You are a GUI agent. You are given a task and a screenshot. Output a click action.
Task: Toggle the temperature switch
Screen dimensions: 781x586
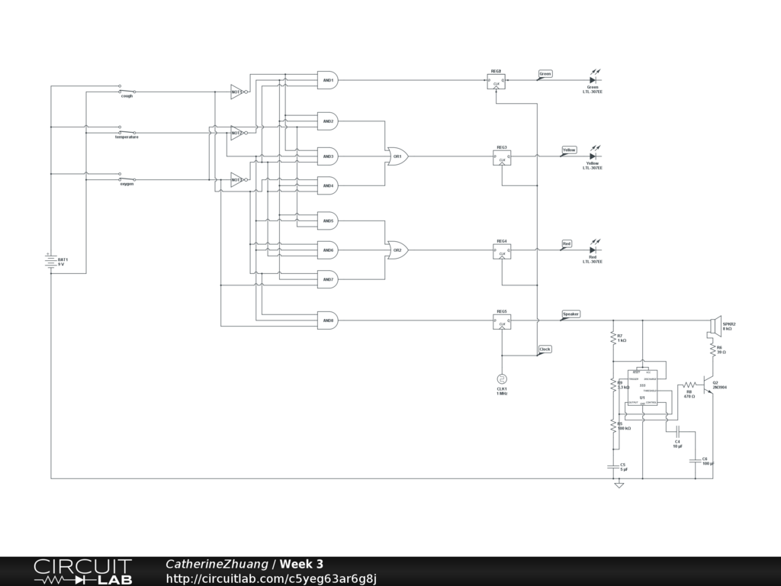tap(127, 130)
